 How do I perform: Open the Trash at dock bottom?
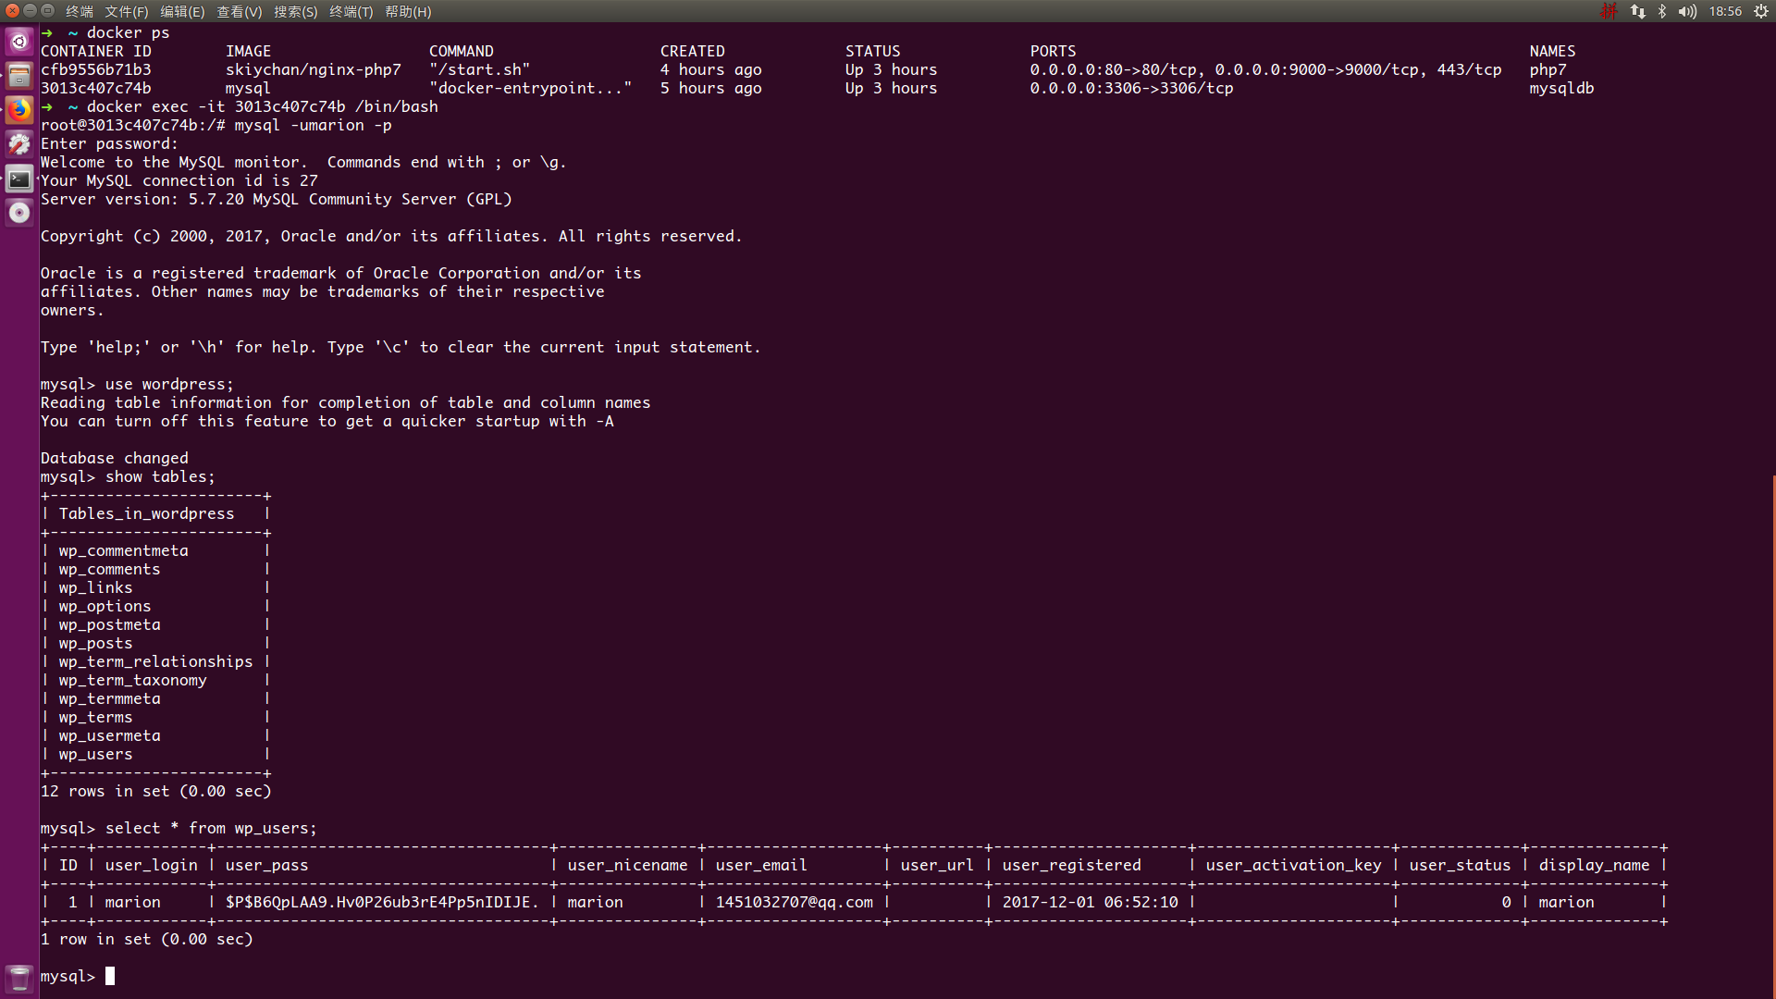point(19,978)
